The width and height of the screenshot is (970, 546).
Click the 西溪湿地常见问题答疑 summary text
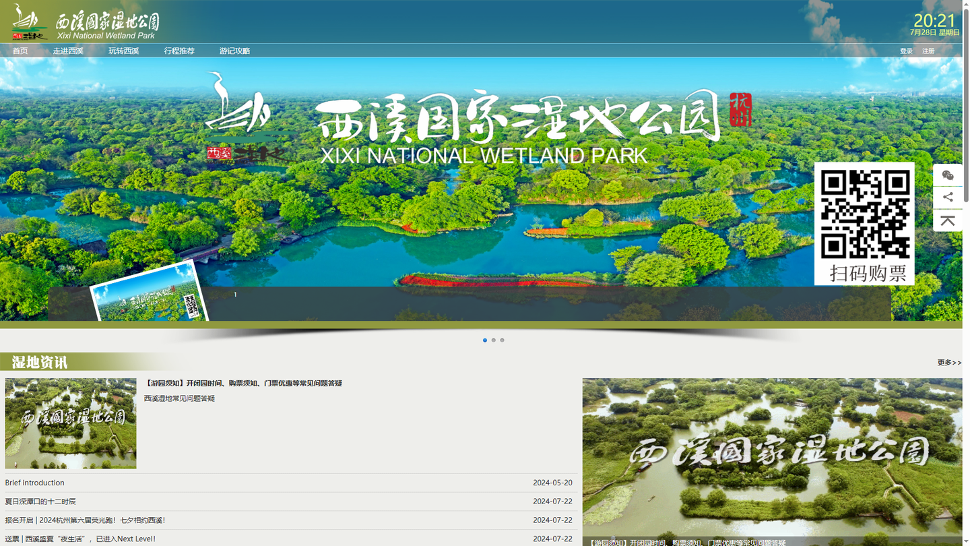pos(179,398)
